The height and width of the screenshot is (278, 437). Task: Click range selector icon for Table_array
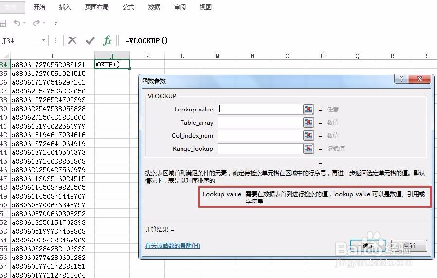click(308, 122)
